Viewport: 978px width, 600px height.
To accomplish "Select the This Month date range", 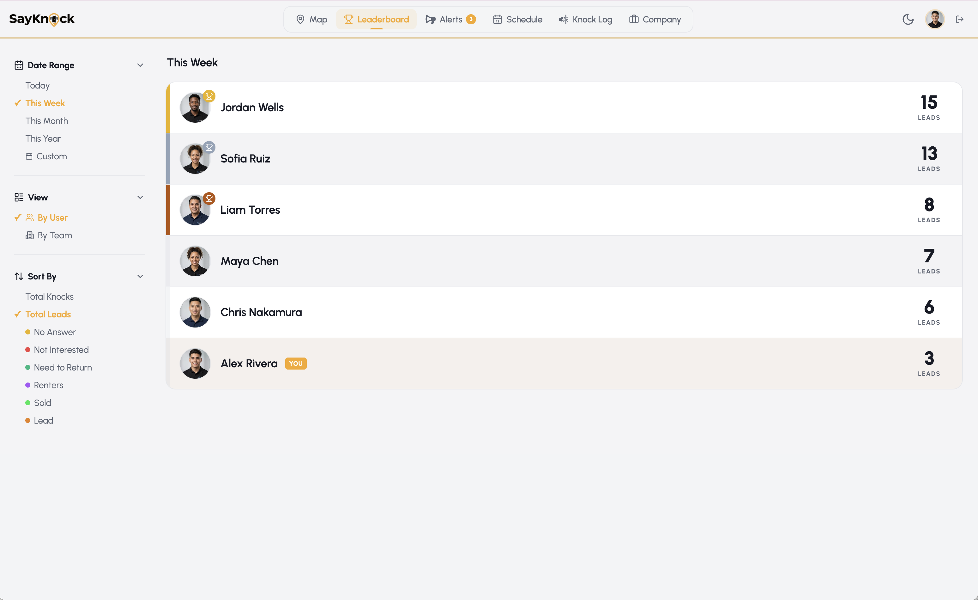I will (x=47, y=121).
